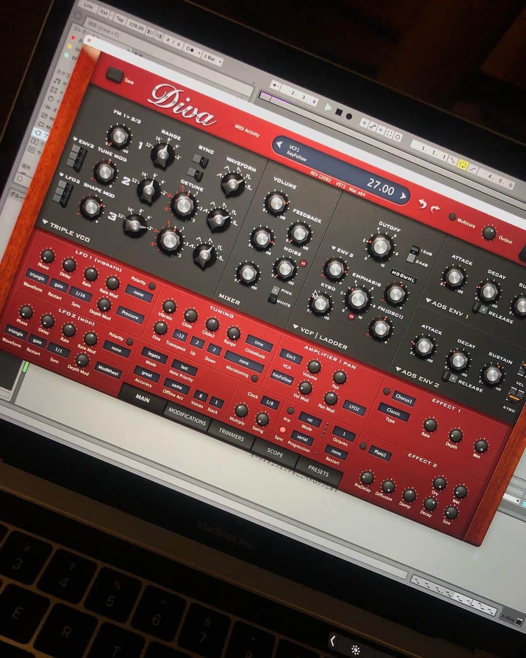Toggle the filter 12dB/24dB slope switch

413,256
